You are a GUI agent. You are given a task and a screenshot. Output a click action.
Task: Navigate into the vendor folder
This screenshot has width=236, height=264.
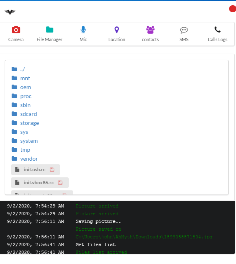(29, 159)
